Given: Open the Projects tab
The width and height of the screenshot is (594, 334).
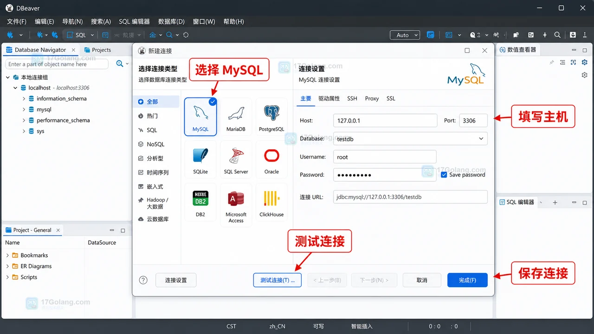Looking at the screenshot, I should pos(97,50).
